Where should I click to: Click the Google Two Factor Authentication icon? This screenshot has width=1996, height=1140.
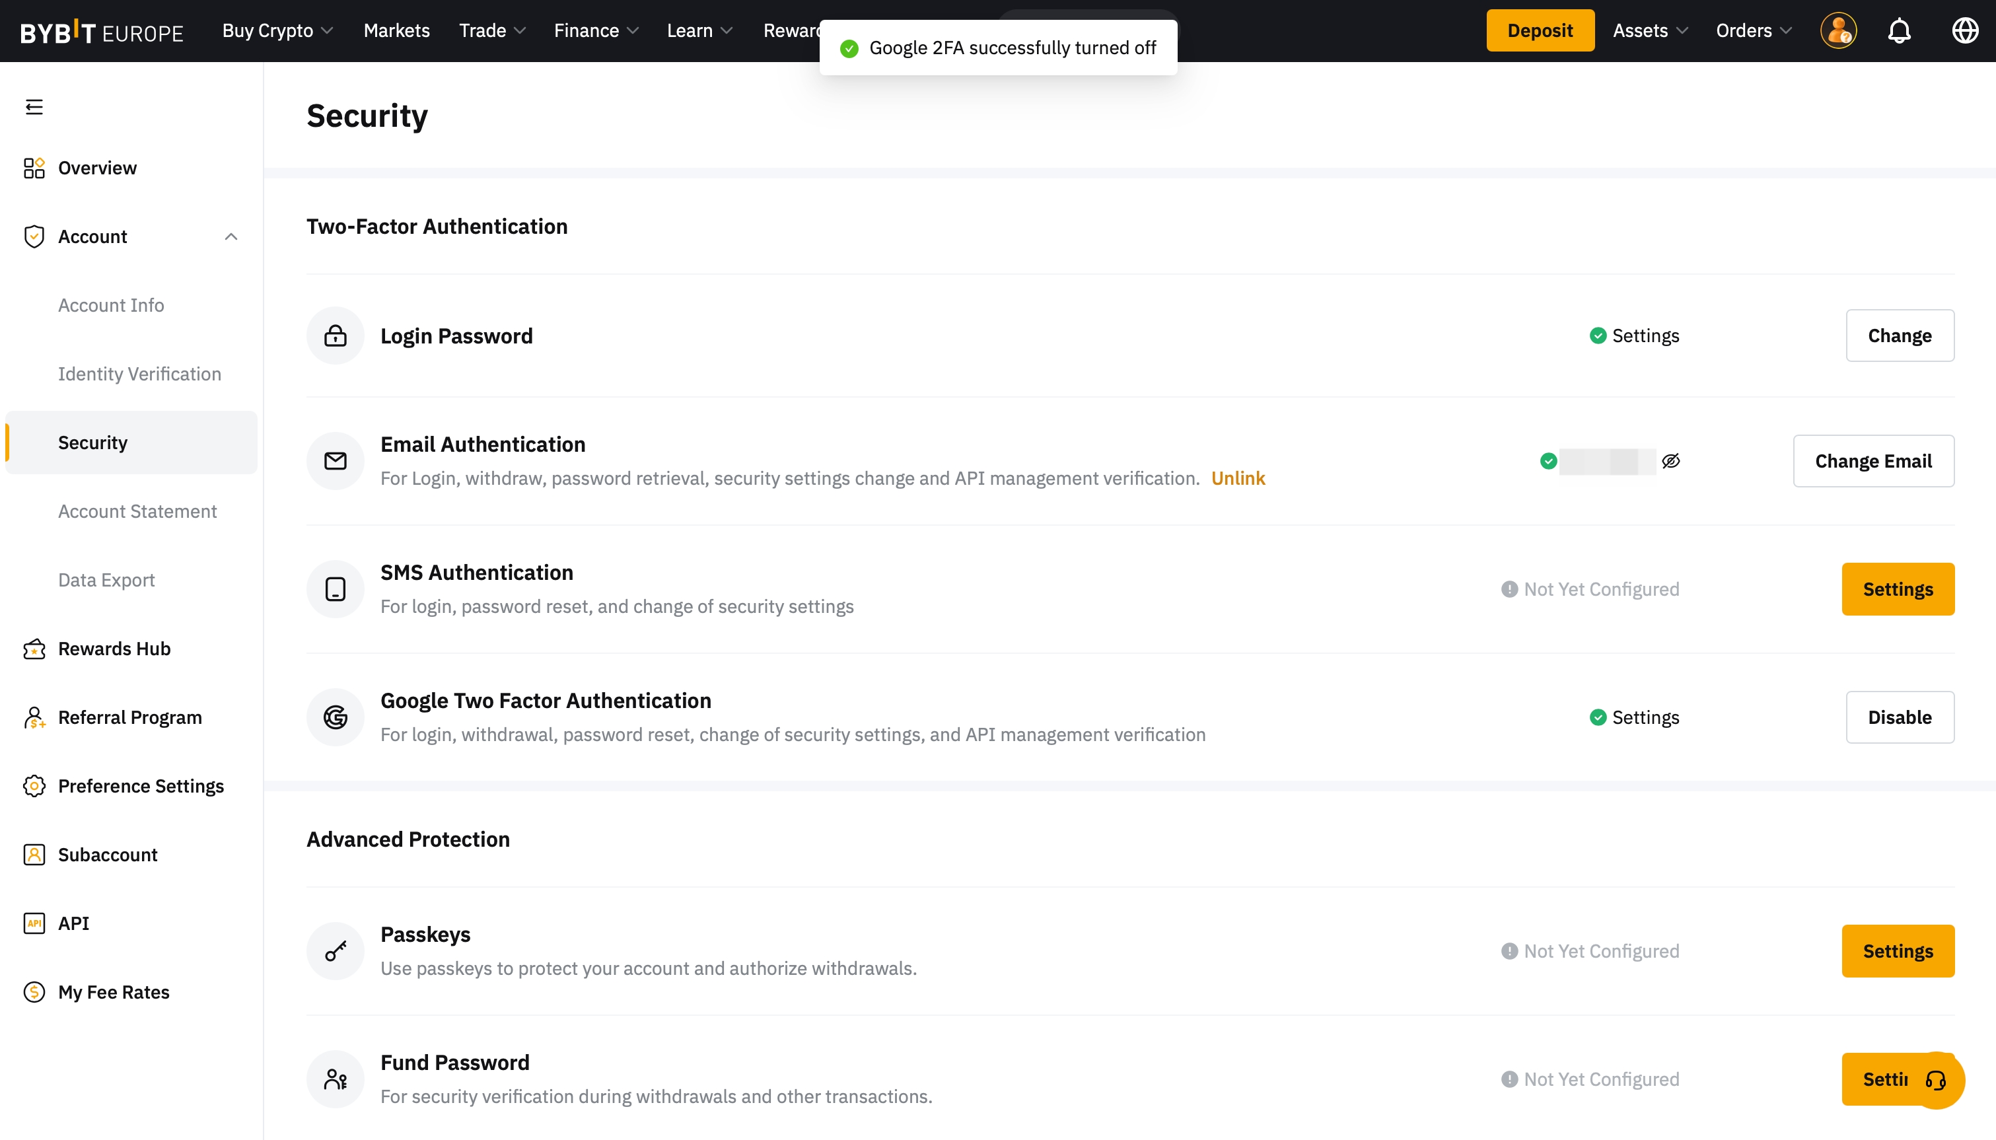335,717
